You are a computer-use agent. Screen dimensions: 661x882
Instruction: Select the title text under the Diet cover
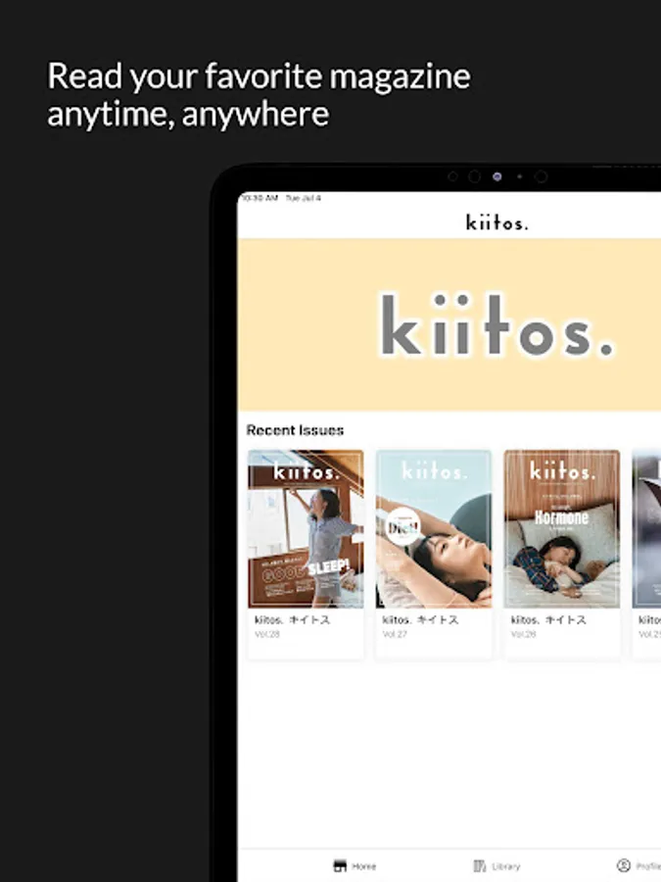(420, 620)
